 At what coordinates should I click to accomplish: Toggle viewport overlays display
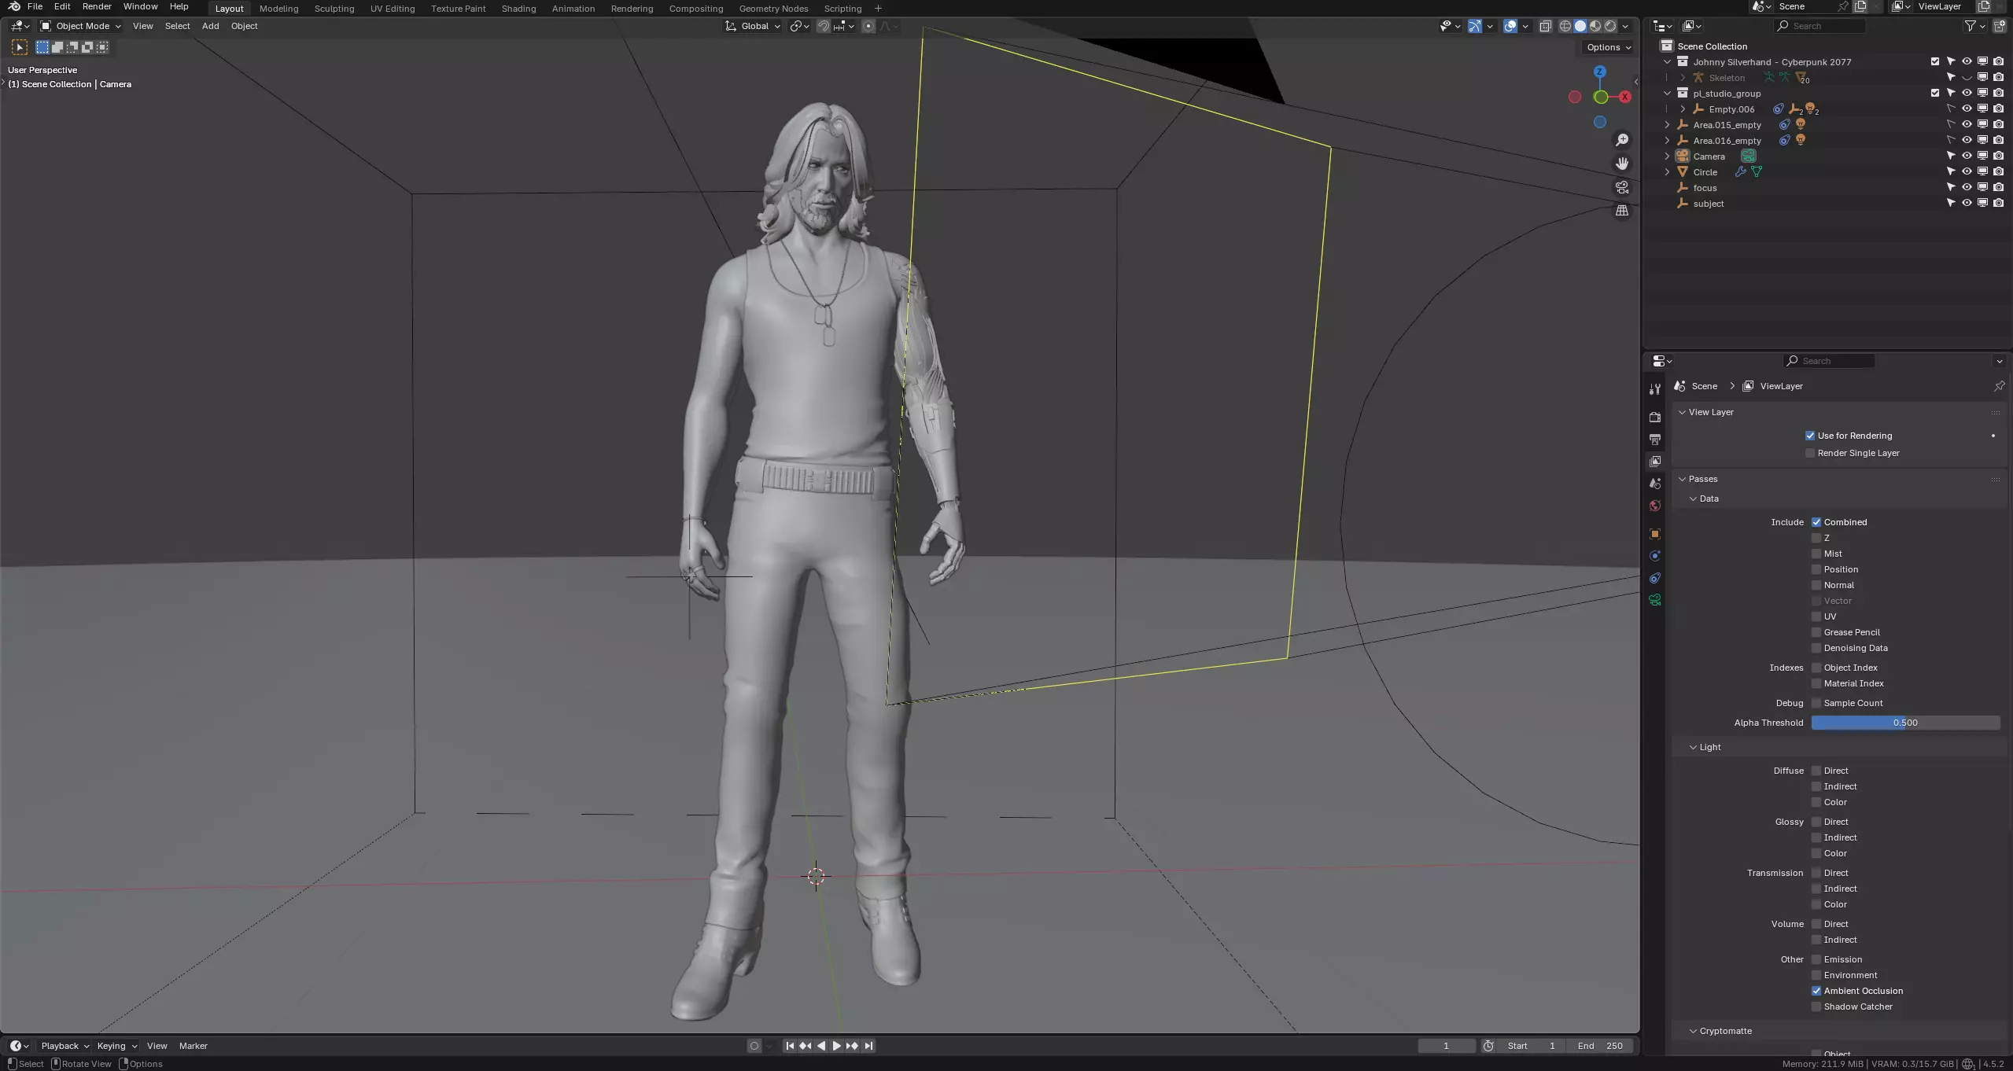coord(1510,26)
